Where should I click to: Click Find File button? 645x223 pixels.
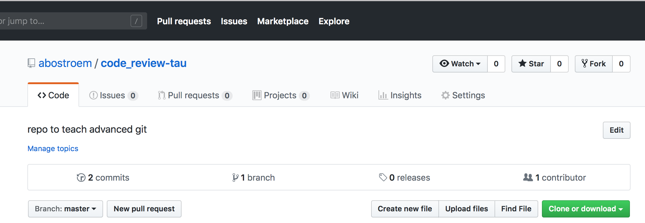(516, 209)
